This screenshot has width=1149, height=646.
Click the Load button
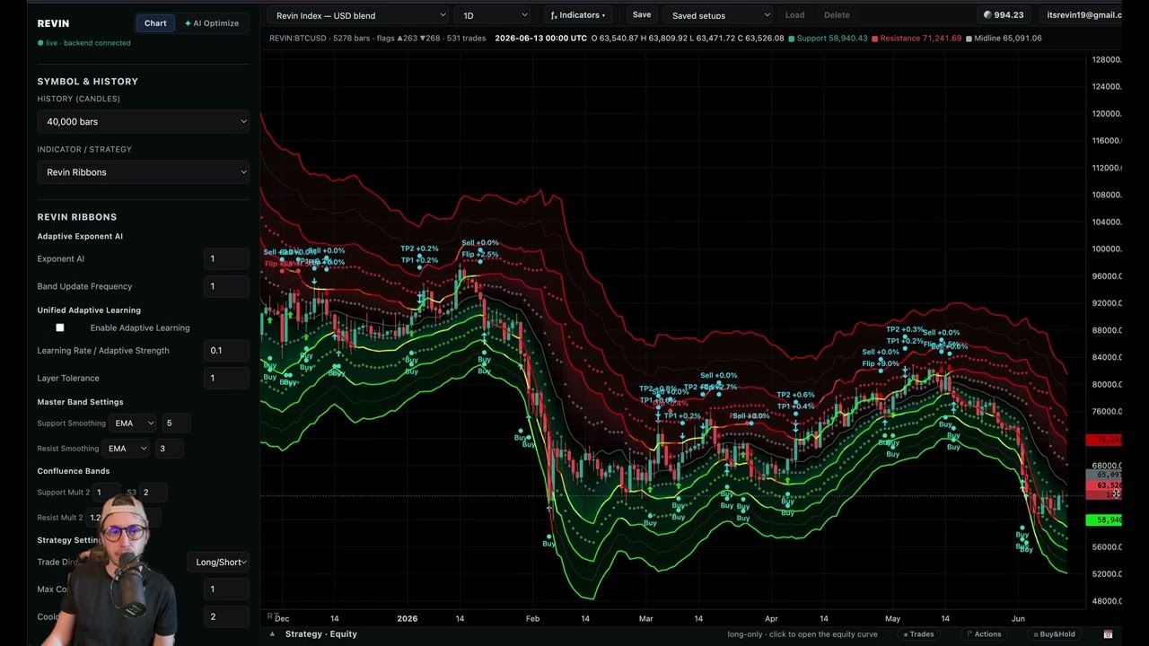pyautogui.click(x=794, y=15)
